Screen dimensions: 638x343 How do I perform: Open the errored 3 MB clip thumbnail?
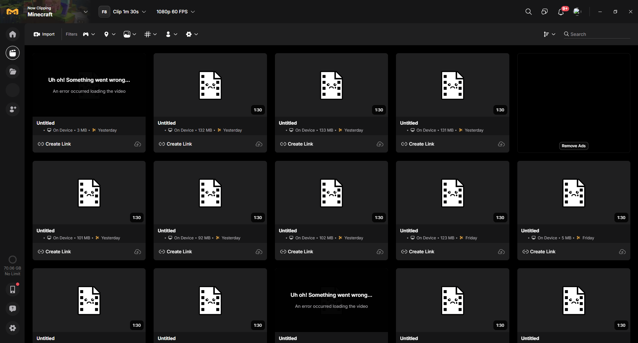(x=89, y=85)
